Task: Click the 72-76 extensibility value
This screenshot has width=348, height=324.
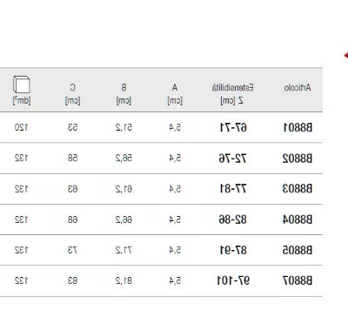Action: [x=232, y=159]
